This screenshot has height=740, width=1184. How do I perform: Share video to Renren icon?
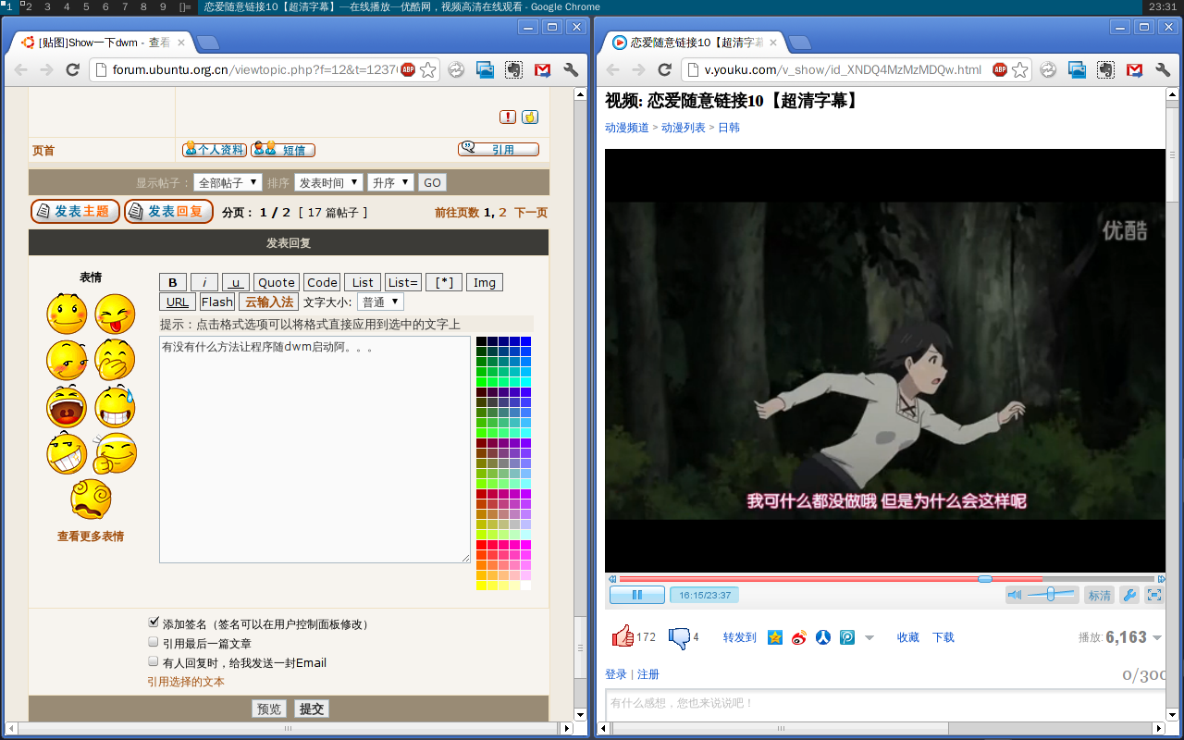pyautogui.click(x=823, y=637)
